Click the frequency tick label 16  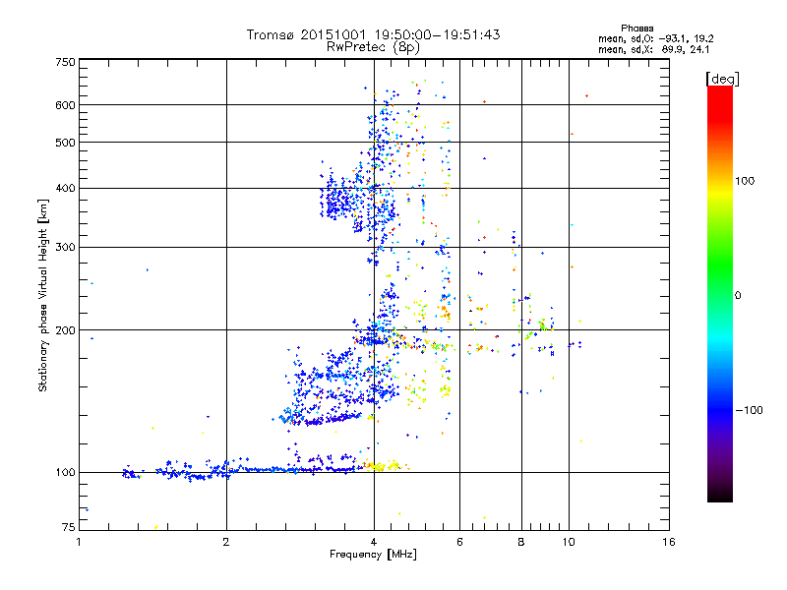(x=669, y=542)
